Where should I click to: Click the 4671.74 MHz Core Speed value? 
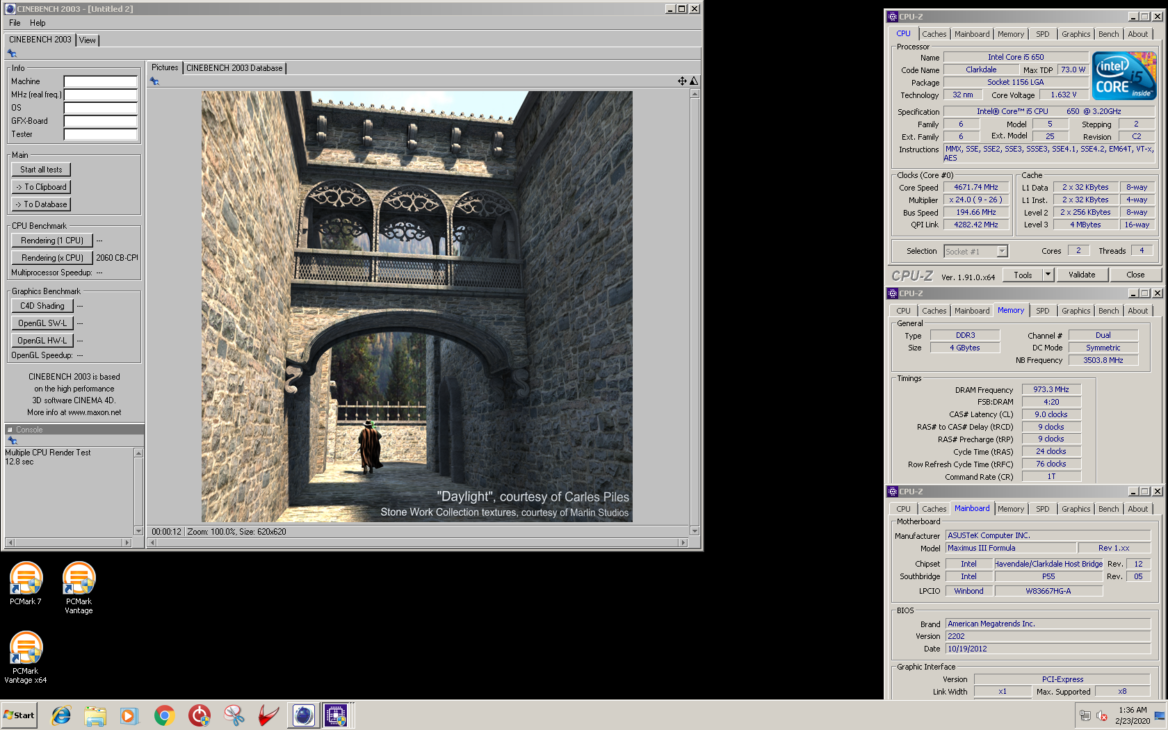point(975,188)
